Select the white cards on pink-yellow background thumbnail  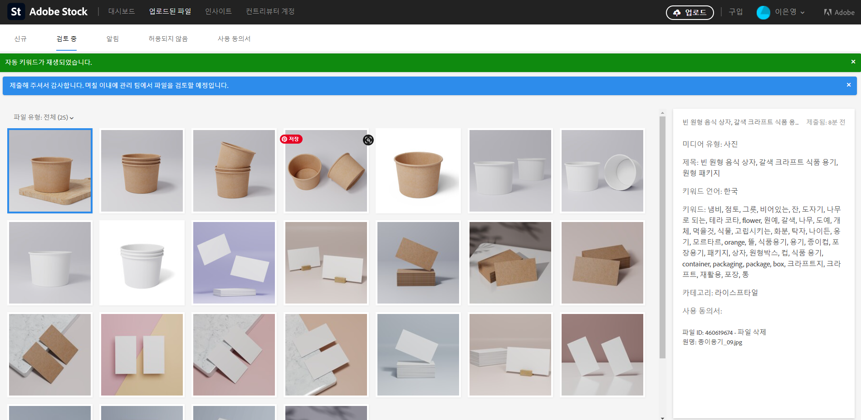[142, 355]
